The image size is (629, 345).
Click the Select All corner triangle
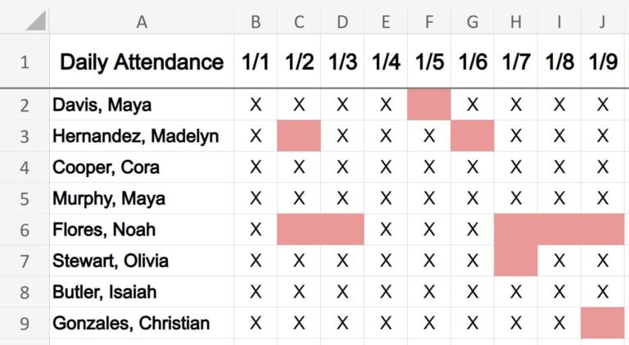tap(36, 20)
